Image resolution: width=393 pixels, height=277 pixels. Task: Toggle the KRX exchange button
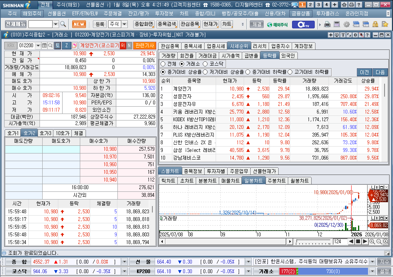(10, 45)
